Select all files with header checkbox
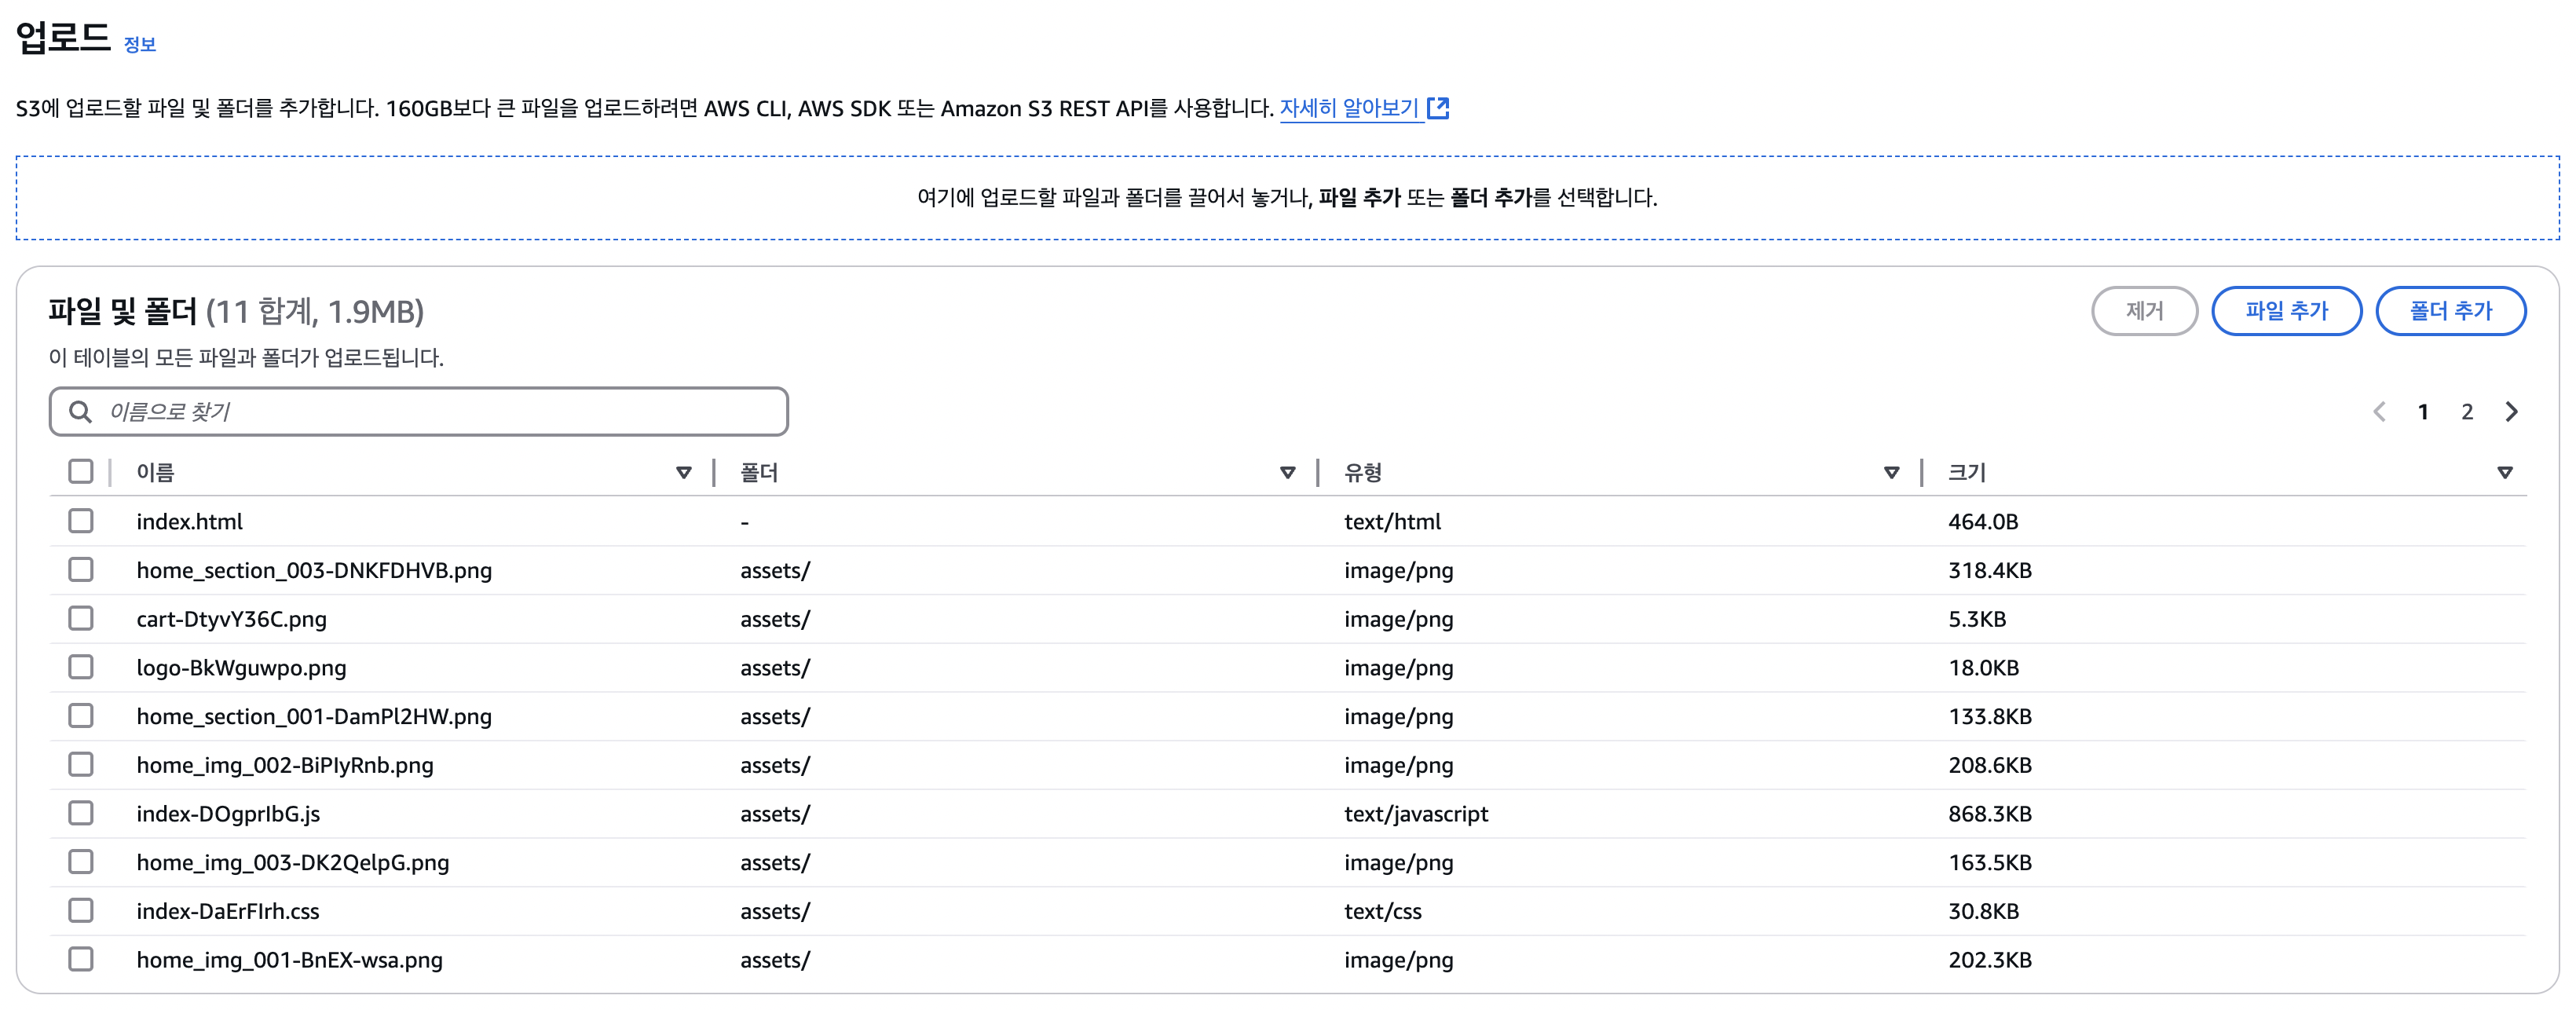The width and height of the screenshot is (2576, 1010). click(81, 472)
